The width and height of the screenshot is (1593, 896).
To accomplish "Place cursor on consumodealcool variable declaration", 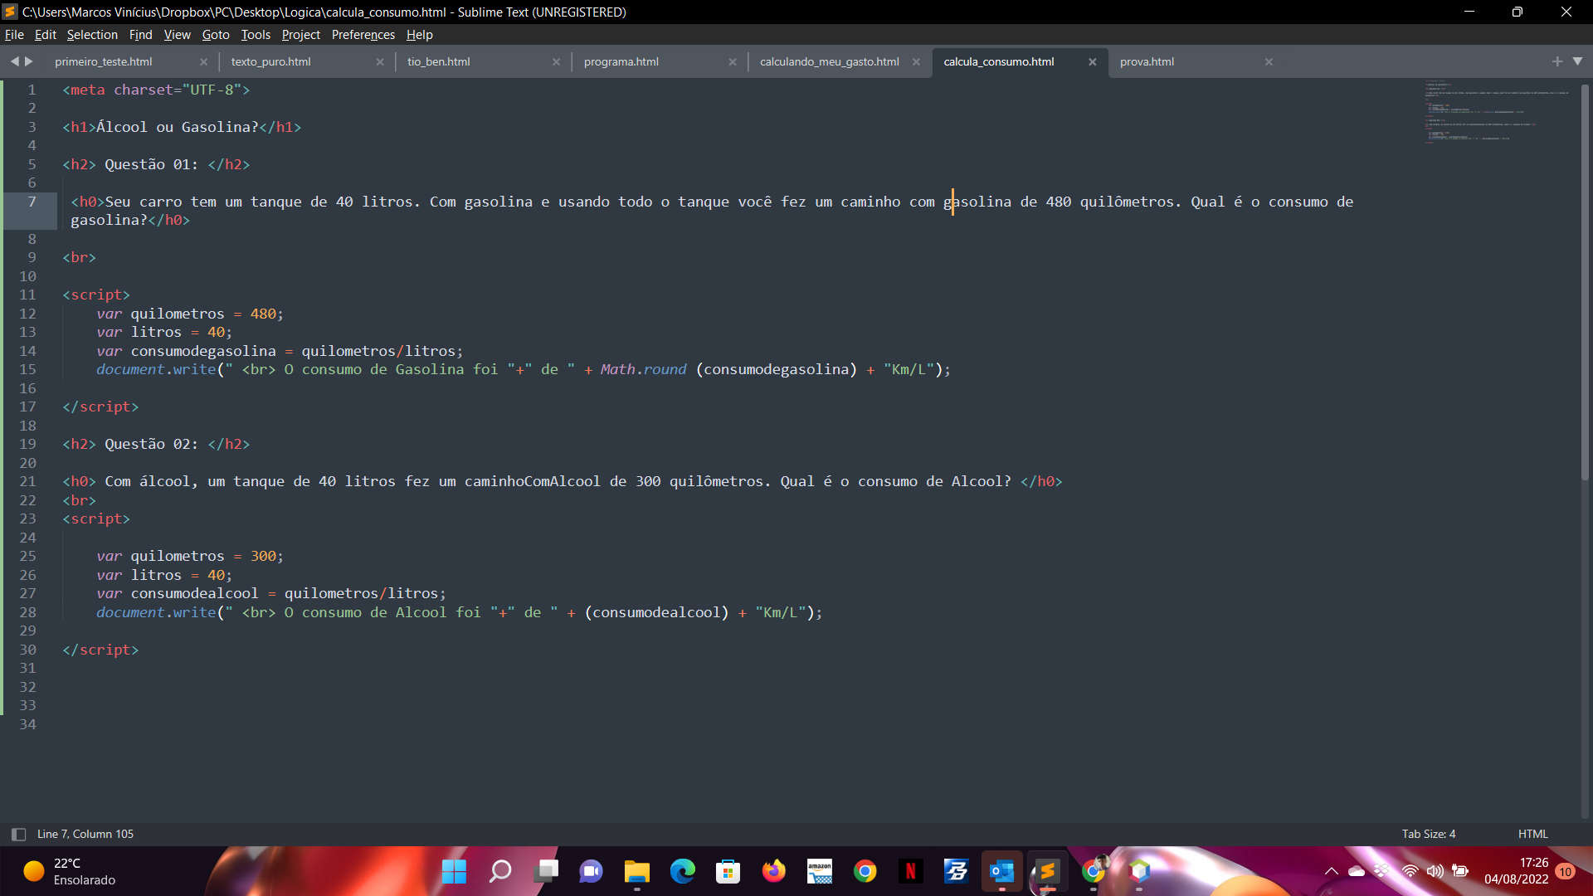I will pyautogui.click(x=194, y=593).
